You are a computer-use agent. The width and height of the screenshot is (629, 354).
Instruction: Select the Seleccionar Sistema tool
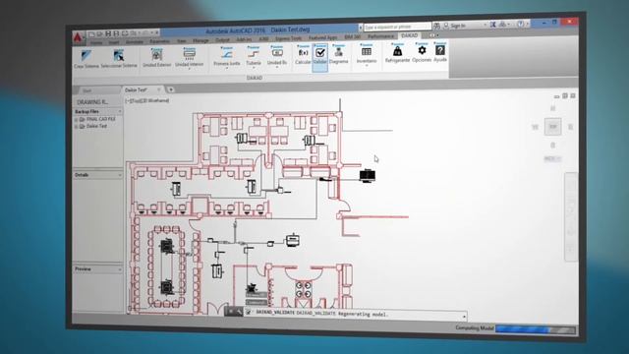119,59
